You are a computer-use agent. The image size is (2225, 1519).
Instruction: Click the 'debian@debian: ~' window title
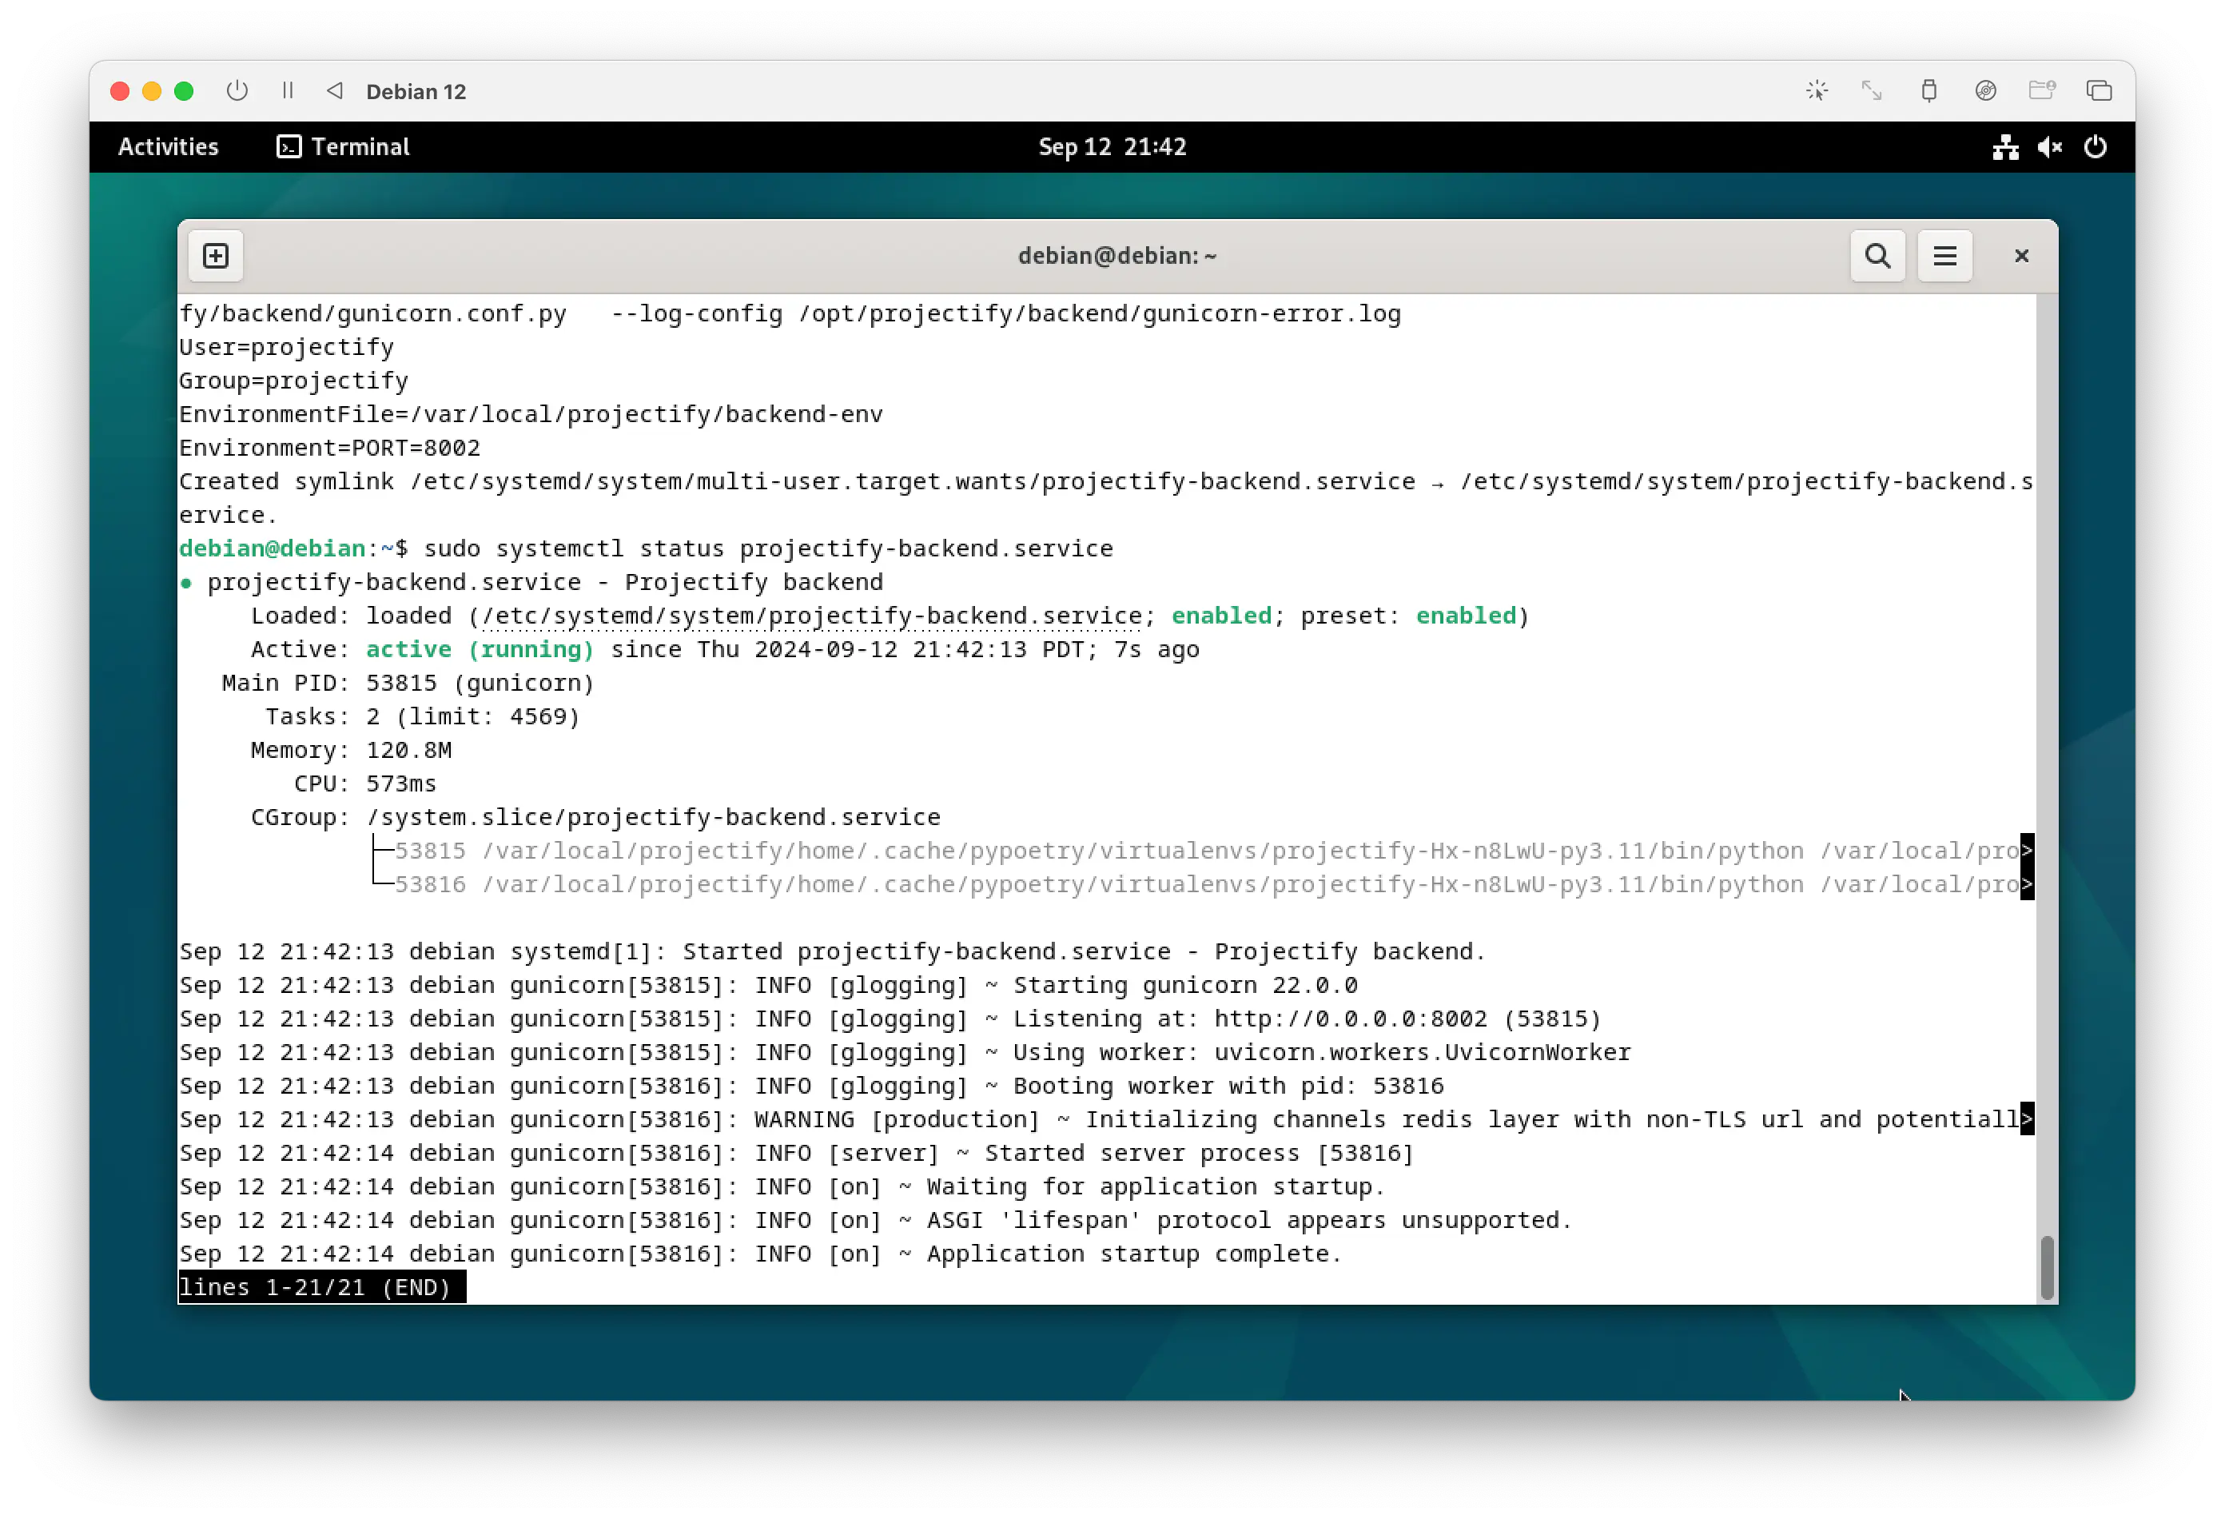(x=1116, y=256)
